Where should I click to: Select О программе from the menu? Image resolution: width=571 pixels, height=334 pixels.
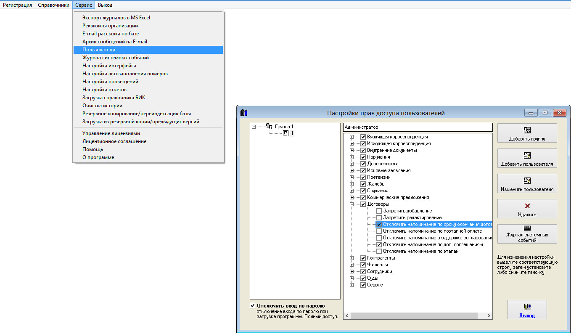pos(148,157)
